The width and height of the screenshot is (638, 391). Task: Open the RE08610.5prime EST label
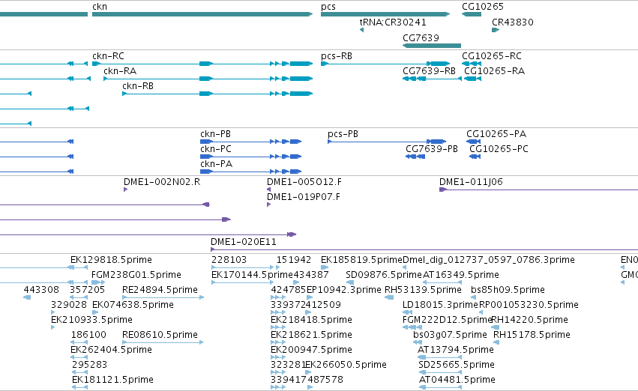coord(160,335)
